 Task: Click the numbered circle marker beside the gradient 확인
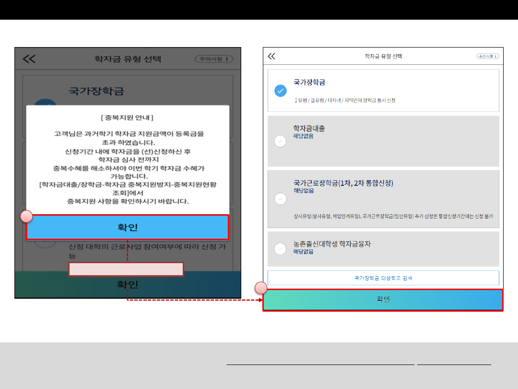(261, 288)
